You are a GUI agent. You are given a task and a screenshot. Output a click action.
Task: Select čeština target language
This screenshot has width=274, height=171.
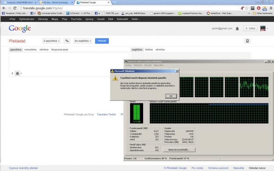(149, 49)
